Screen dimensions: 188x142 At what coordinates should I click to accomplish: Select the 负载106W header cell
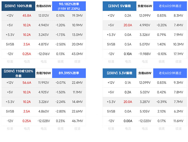click(x=145, y=6)
